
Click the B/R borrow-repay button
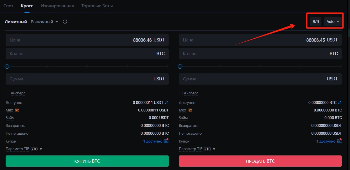pos(316,22)
